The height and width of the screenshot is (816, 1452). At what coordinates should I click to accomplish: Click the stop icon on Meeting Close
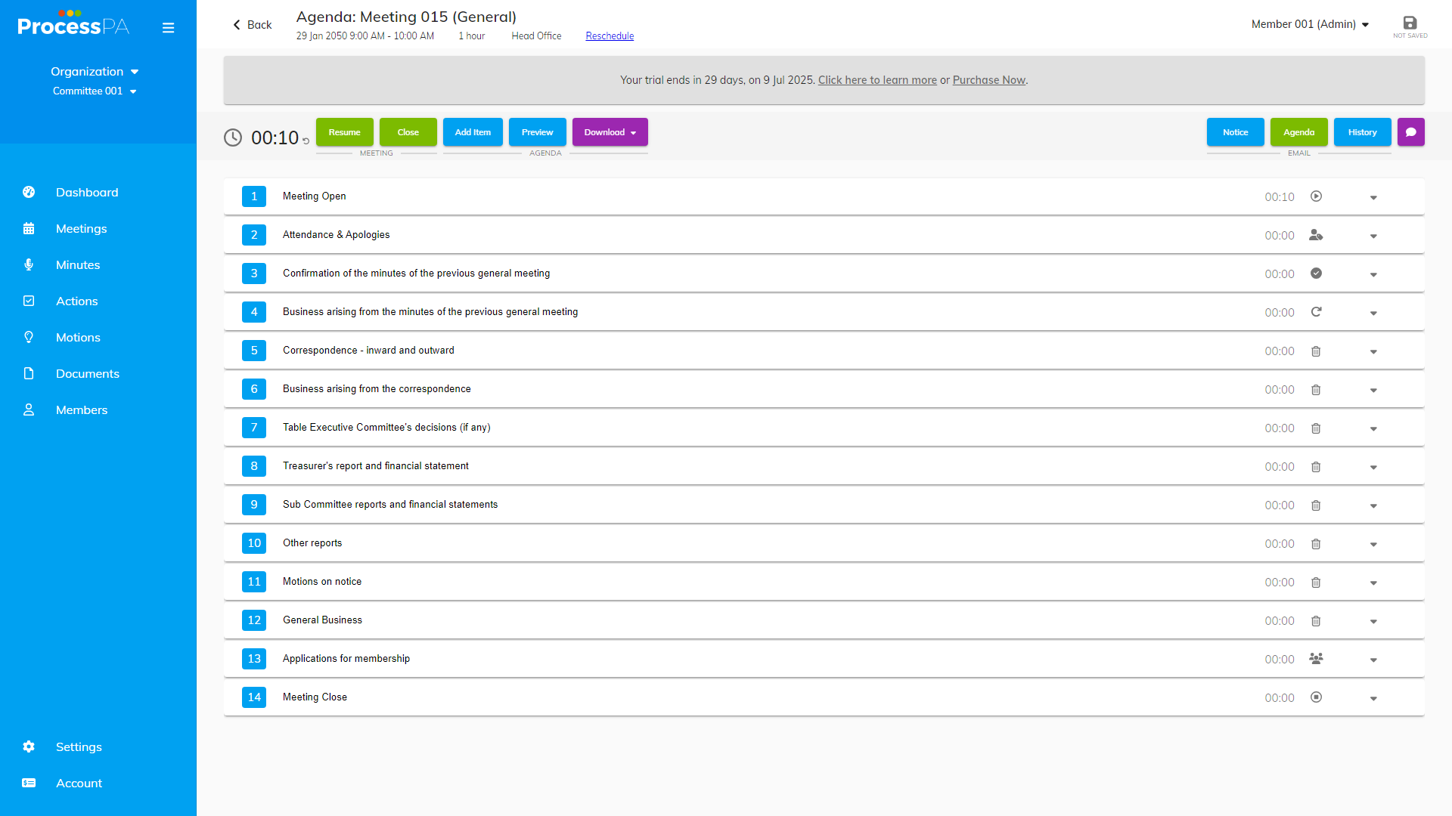point(1316,697)
